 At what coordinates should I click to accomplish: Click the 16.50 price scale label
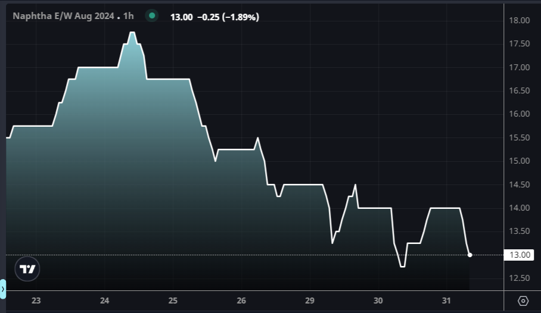click(520, 90)
